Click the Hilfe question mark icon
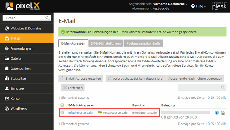 point(193,6)
